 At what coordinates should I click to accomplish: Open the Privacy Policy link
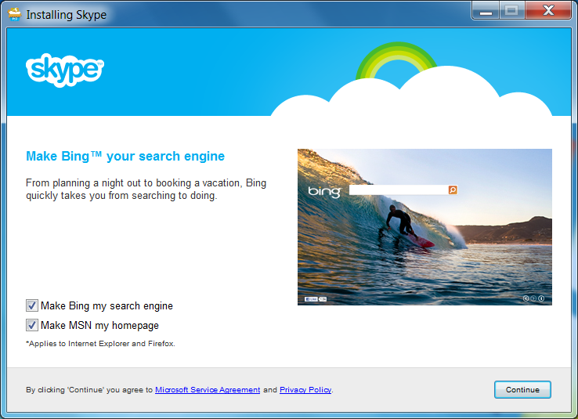point(305,390)
